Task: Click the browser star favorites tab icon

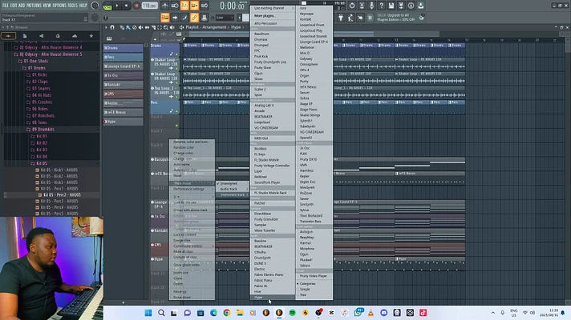Action: (91, 36)
